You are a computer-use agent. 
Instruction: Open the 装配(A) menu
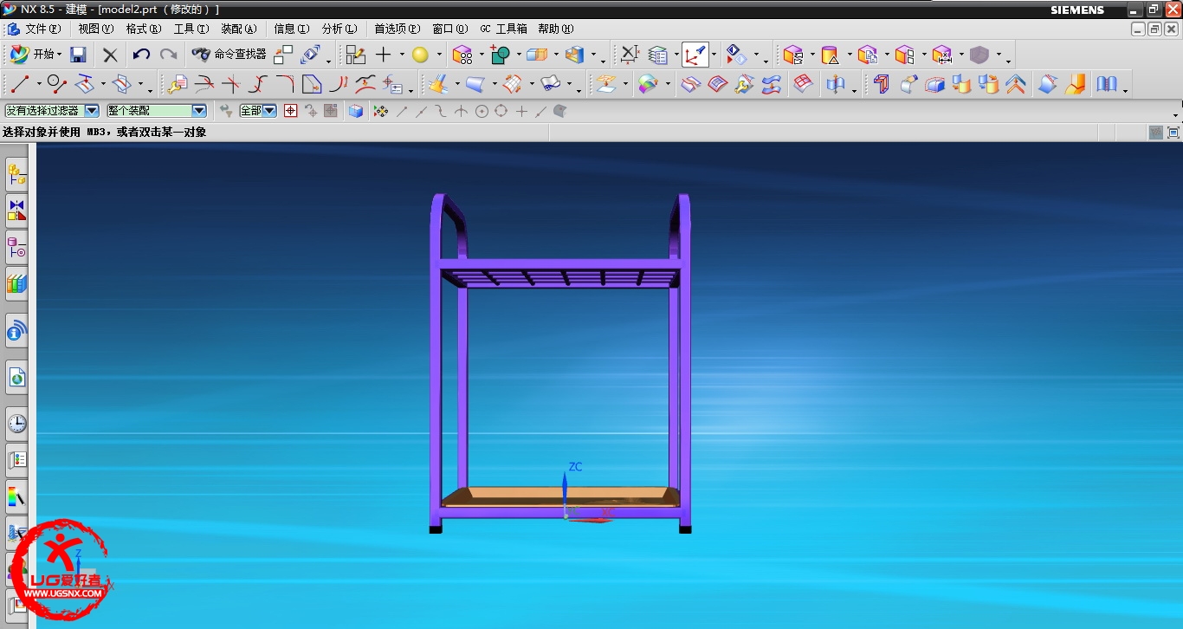pyautogui.click(x=239, y=29)
